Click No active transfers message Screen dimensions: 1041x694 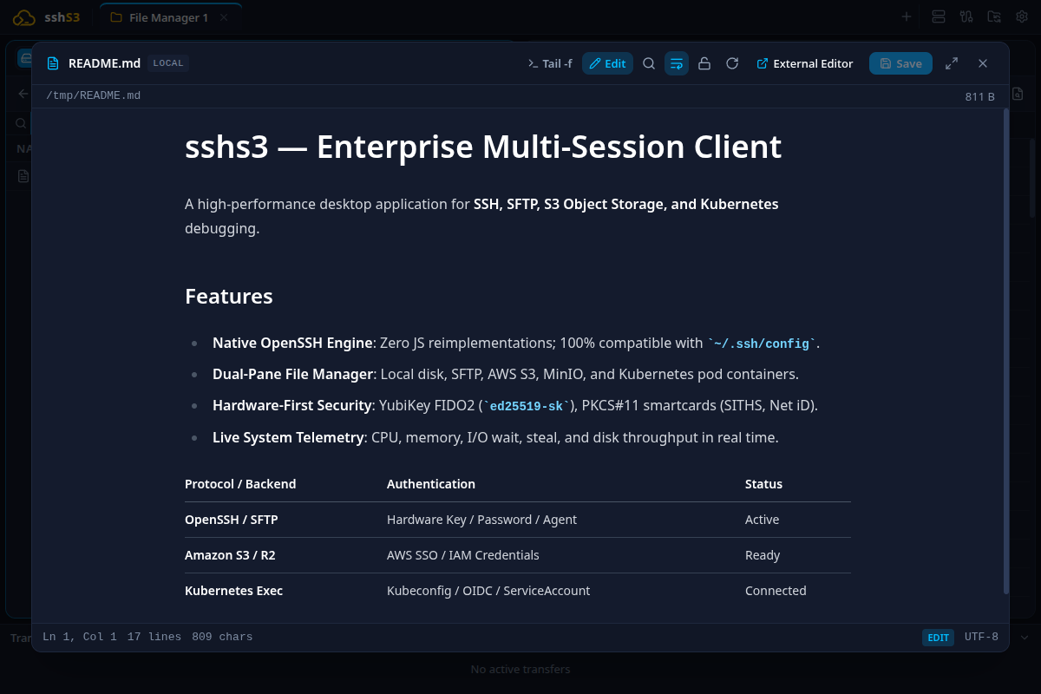[x=520, y=669]
